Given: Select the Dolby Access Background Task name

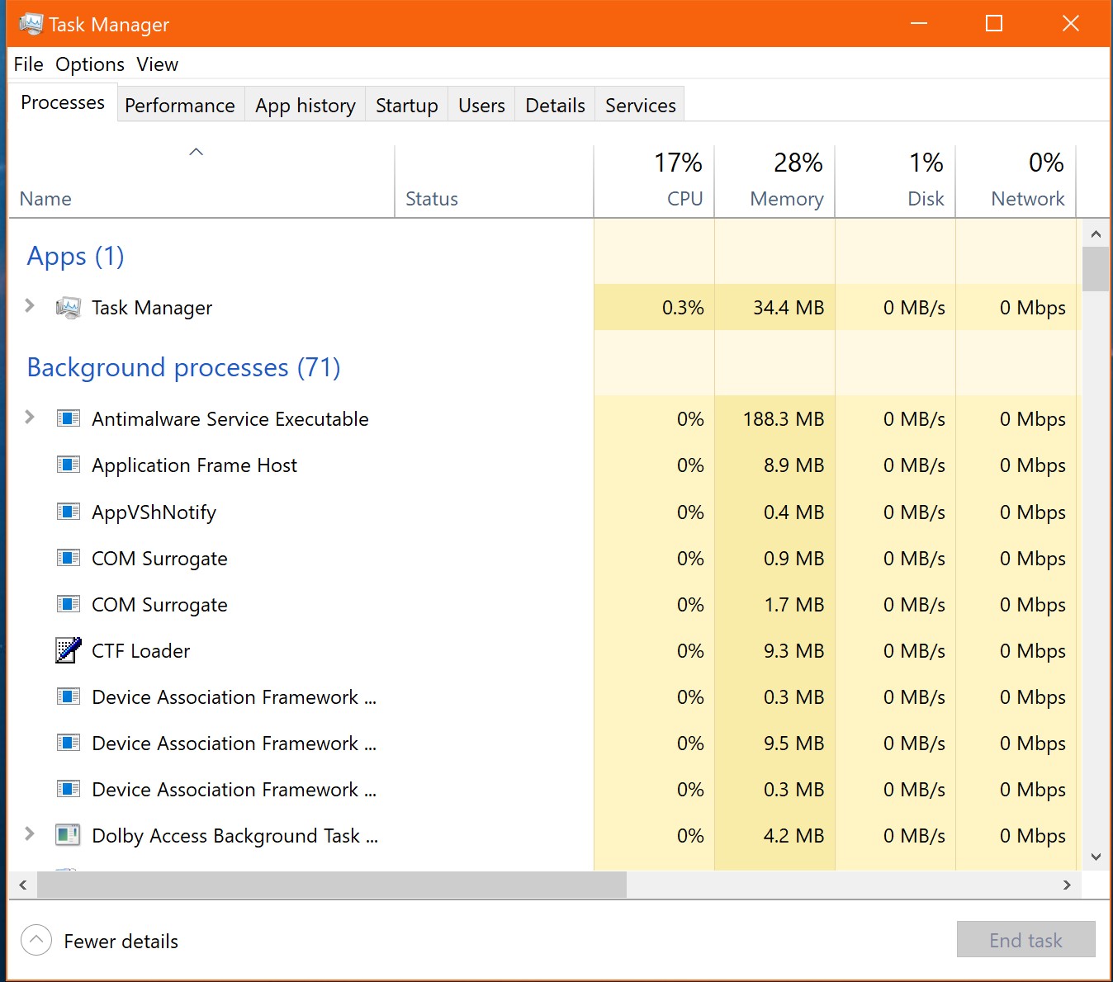Looking at the screenshot, I should [x=234, y=836].
